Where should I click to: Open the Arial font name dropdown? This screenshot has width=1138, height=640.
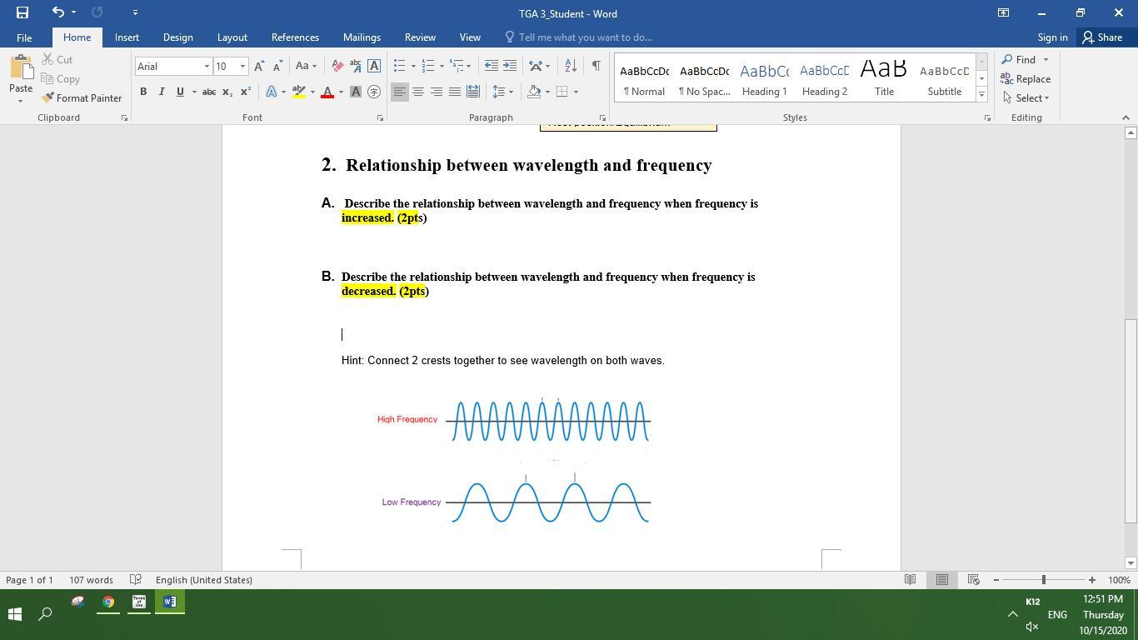[207, 67]
